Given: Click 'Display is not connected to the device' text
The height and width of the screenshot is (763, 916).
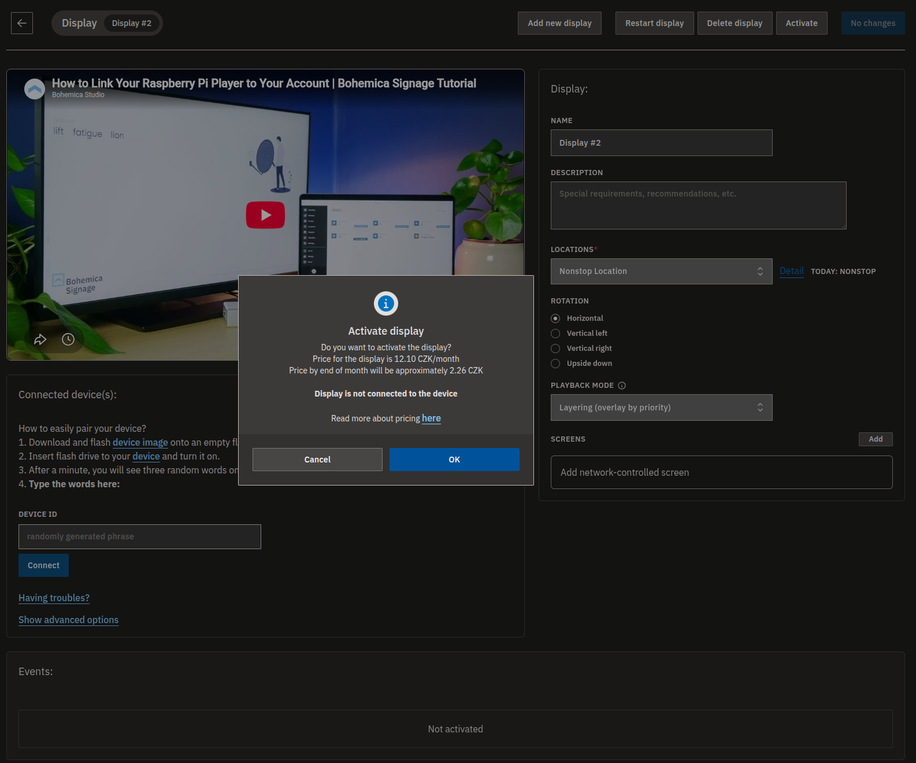Looking at the screenshot, I should pos(386,394).
